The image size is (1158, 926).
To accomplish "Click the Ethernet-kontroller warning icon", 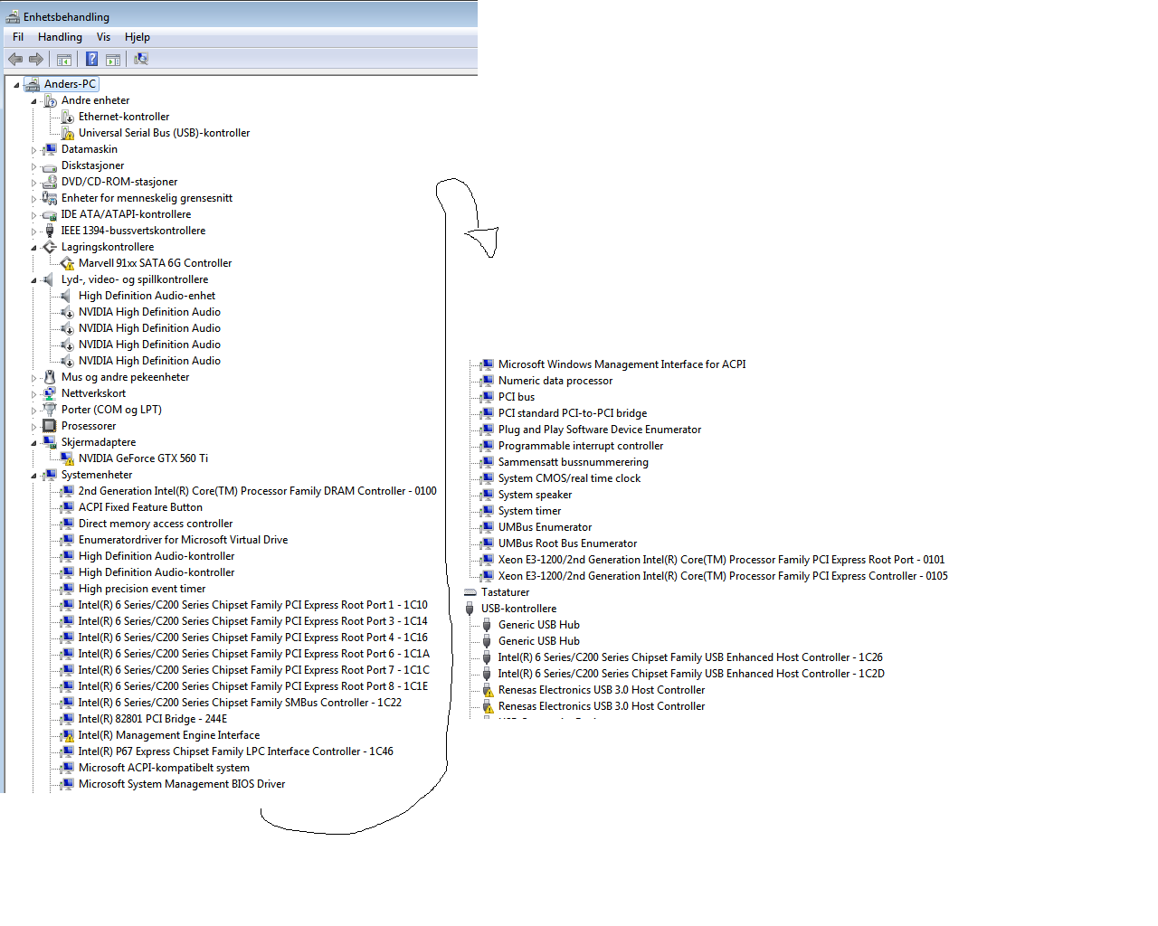I will point(67,117).
